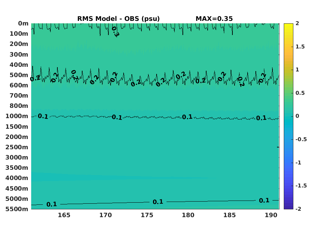Viewport: 310px width, 232px height.
Task: Click the colorbar tick label '-0.5'
Action: [301, 139]
